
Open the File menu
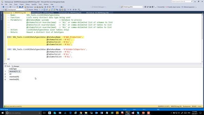coord(2,4)
